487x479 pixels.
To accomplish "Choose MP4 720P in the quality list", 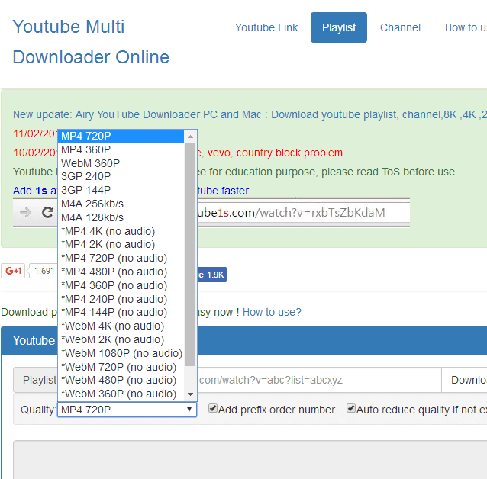I will pyautogui.click(x=121, y=137).
